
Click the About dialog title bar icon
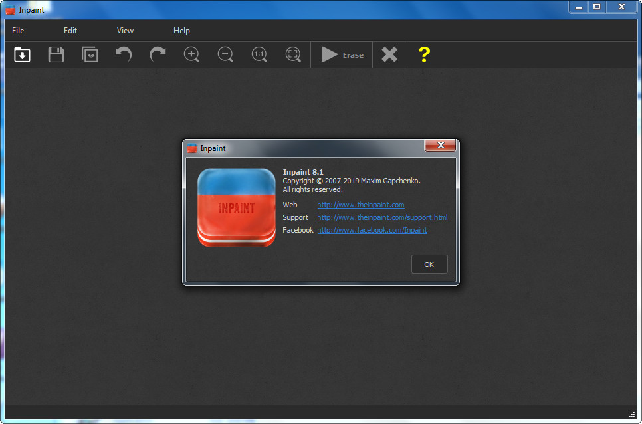(x=191, y=148)
